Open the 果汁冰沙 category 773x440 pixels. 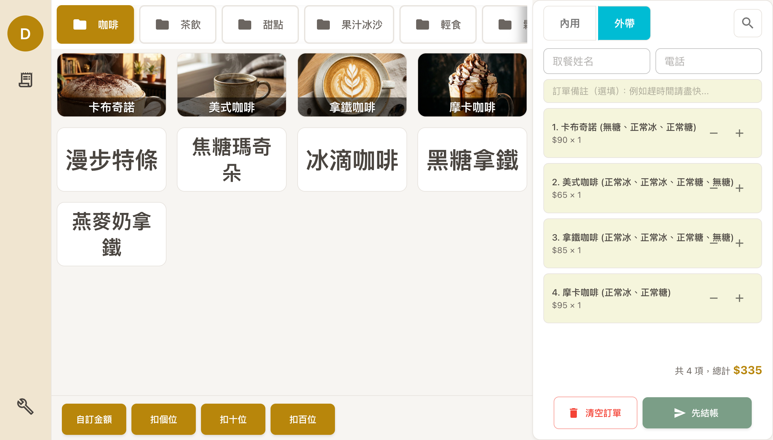pos(349,25)
